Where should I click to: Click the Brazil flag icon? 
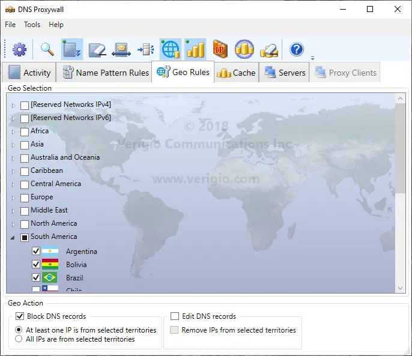(x=50, y=277)
